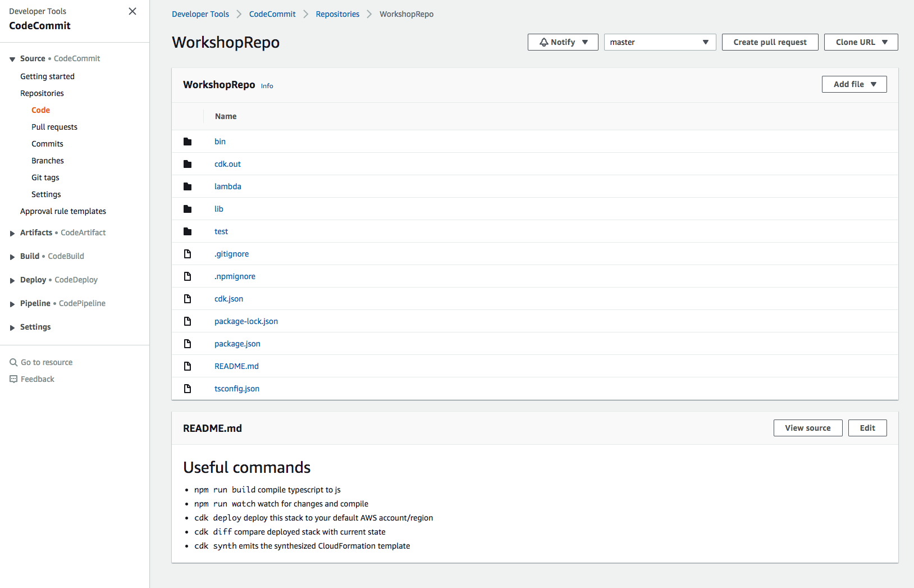
Task: Click the Info link beside WorkshopRepo
Action: click(267, 86)
